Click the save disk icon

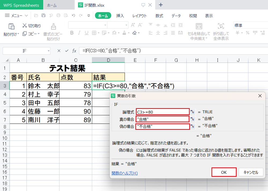[x=43, y=16]
